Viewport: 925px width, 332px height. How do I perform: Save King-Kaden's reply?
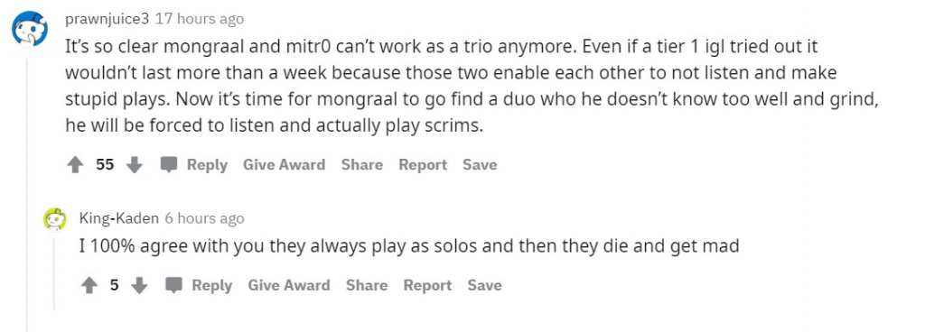tap(485, 285)
